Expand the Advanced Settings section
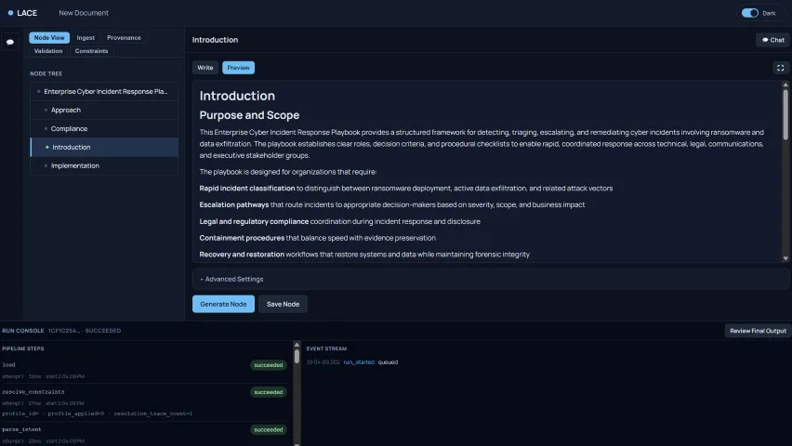The width and height of the screenshot is (792, 446). point(232,279)
